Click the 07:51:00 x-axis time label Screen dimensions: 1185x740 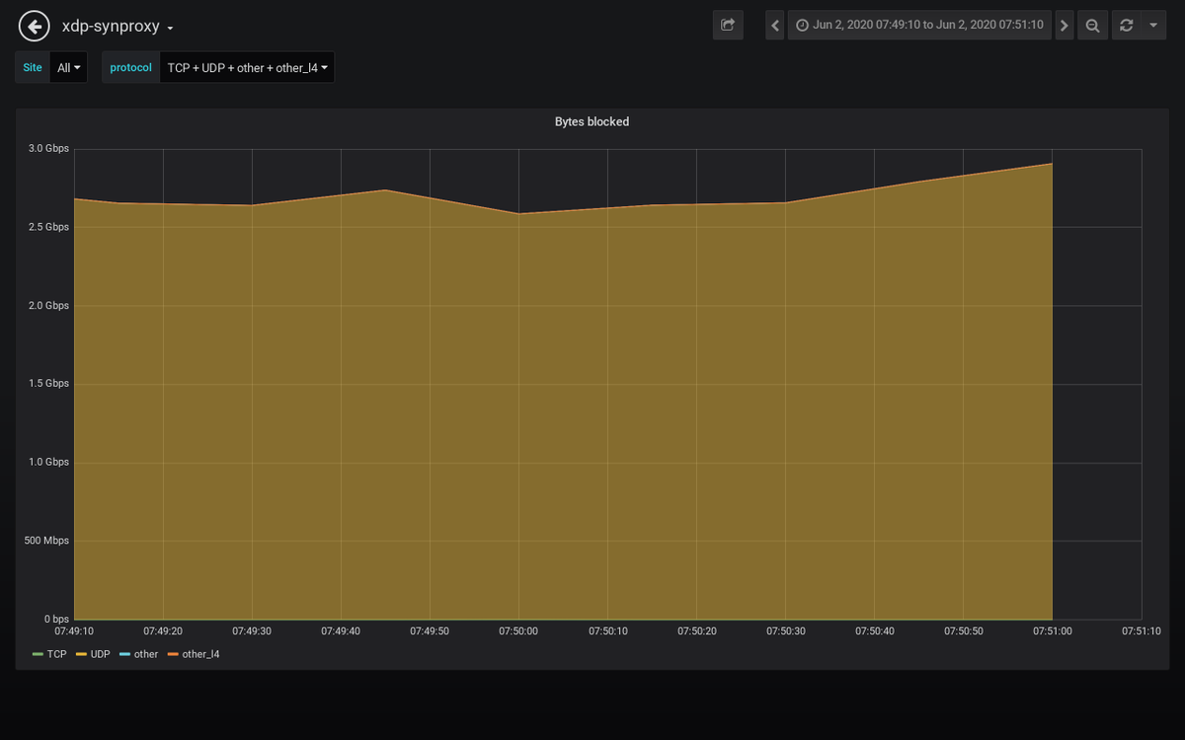pos(1053,630)
